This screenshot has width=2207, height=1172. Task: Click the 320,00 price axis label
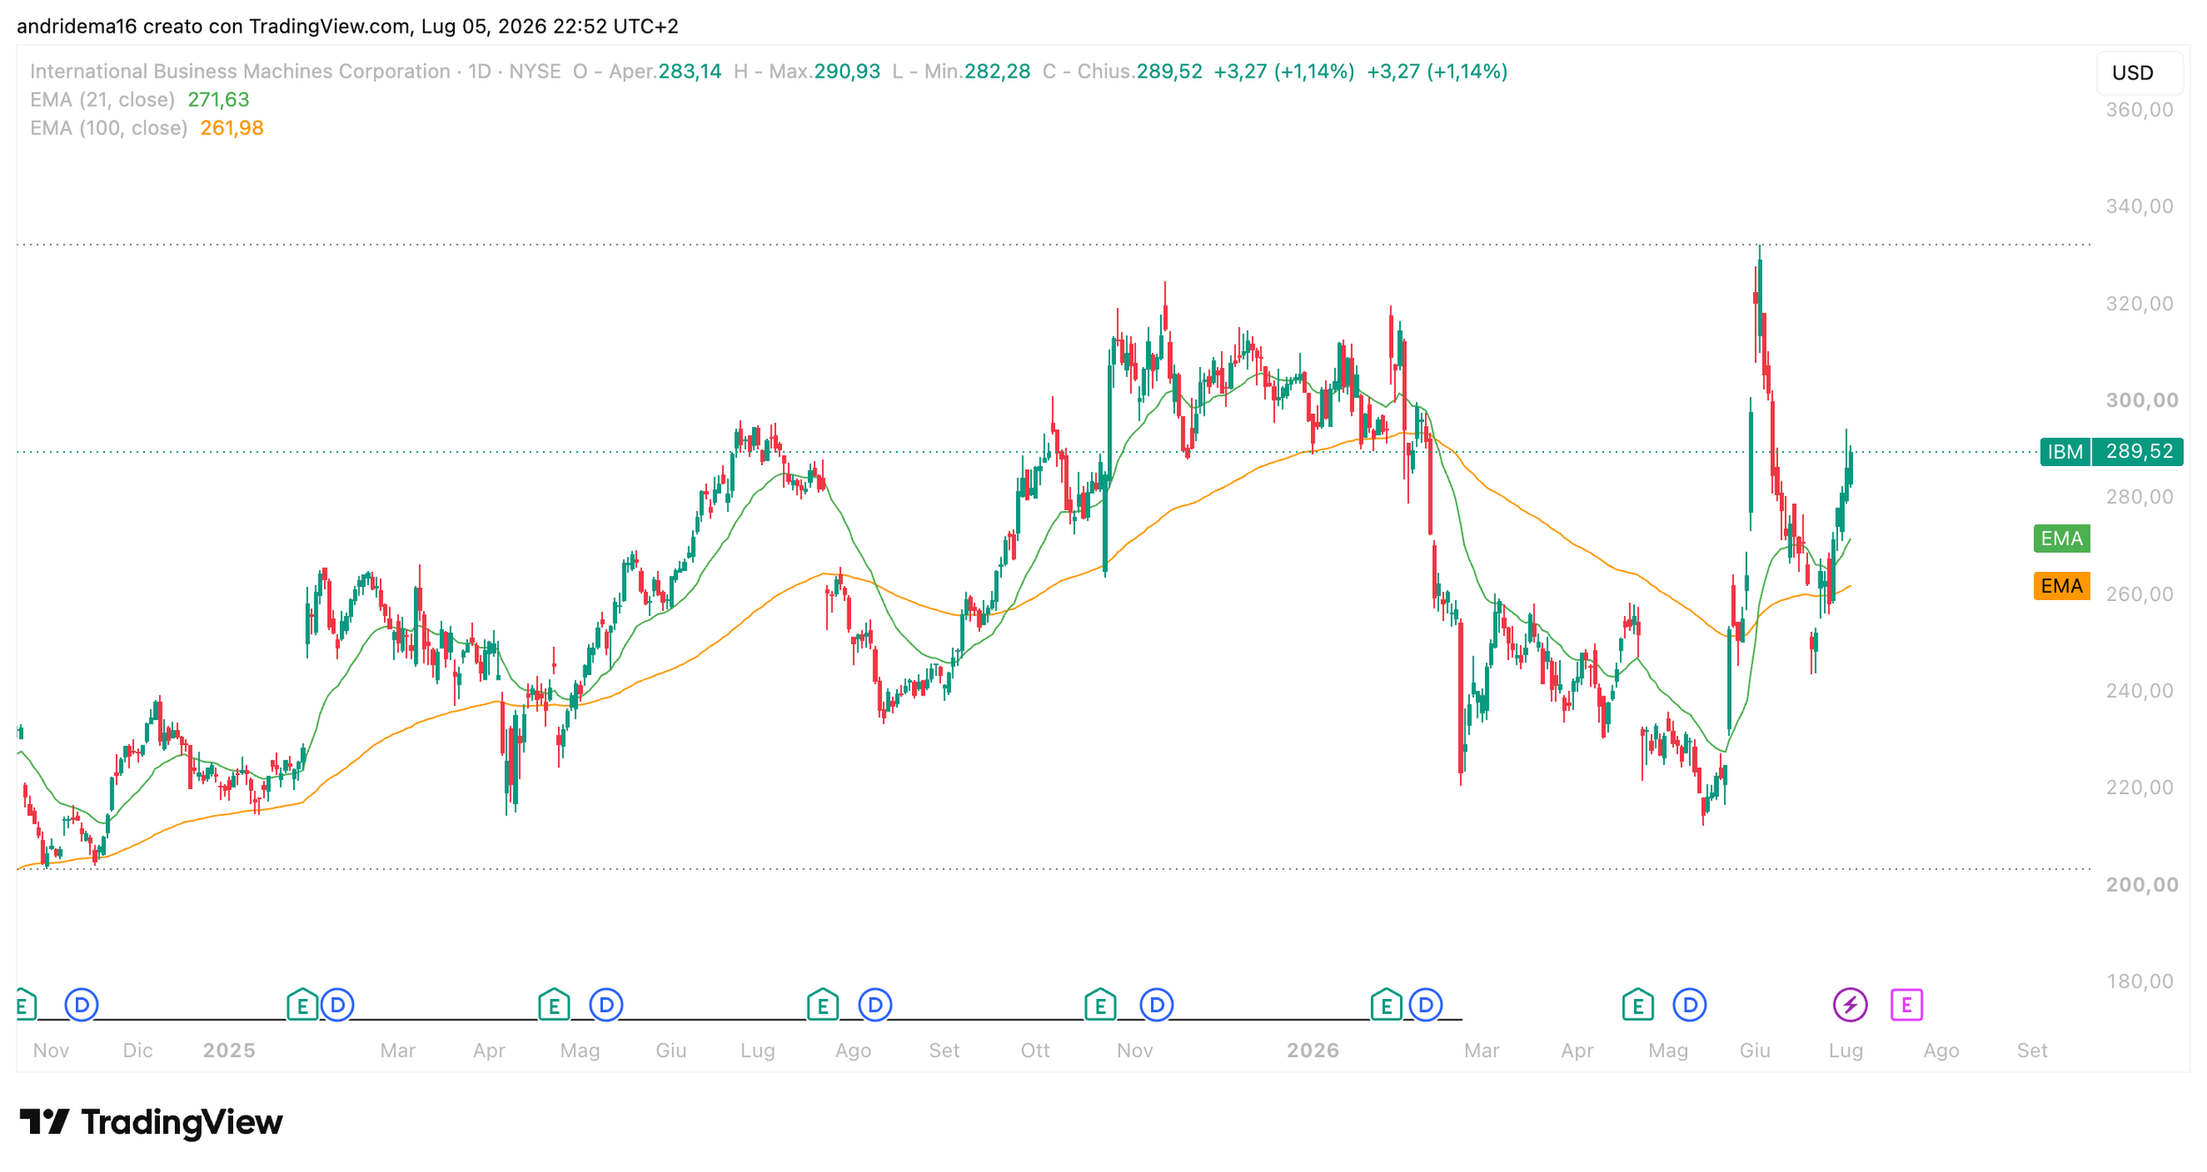pyautogui.click(x=2140, y=304)
